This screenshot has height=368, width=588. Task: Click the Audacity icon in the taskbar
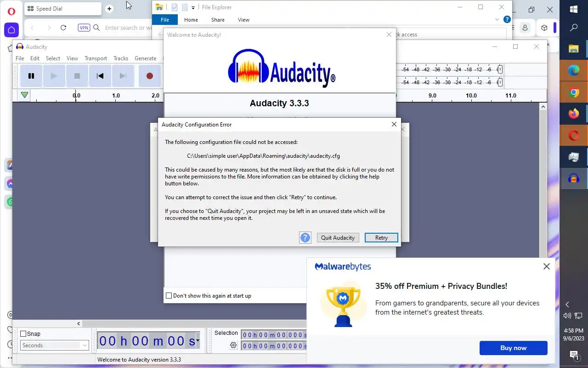574,178
